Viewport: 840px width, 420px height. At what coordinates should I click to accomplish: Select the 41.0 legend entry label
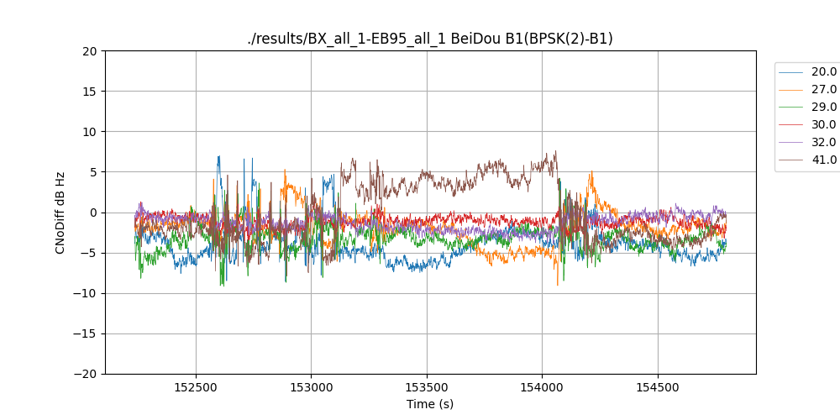(x=823, y=160)
